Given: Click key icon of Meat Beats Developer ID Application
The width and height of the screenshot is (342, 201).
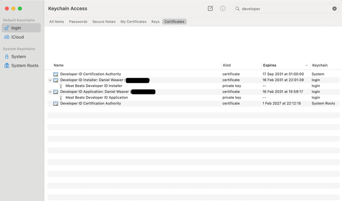Looking at the screenshot, I should [61, 98].
